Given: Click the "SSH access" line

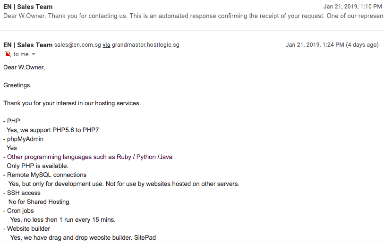Looking at the screenshot, I should [x=22, y=193].
